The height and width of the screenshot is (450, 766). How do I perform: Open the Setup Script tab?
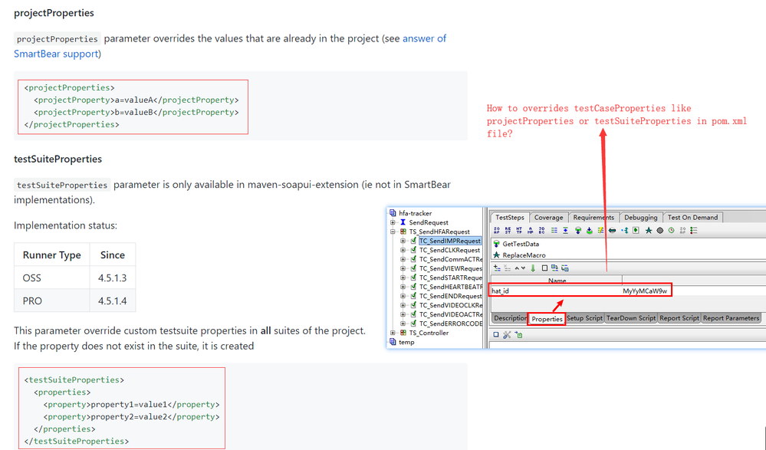pos(584,318)
